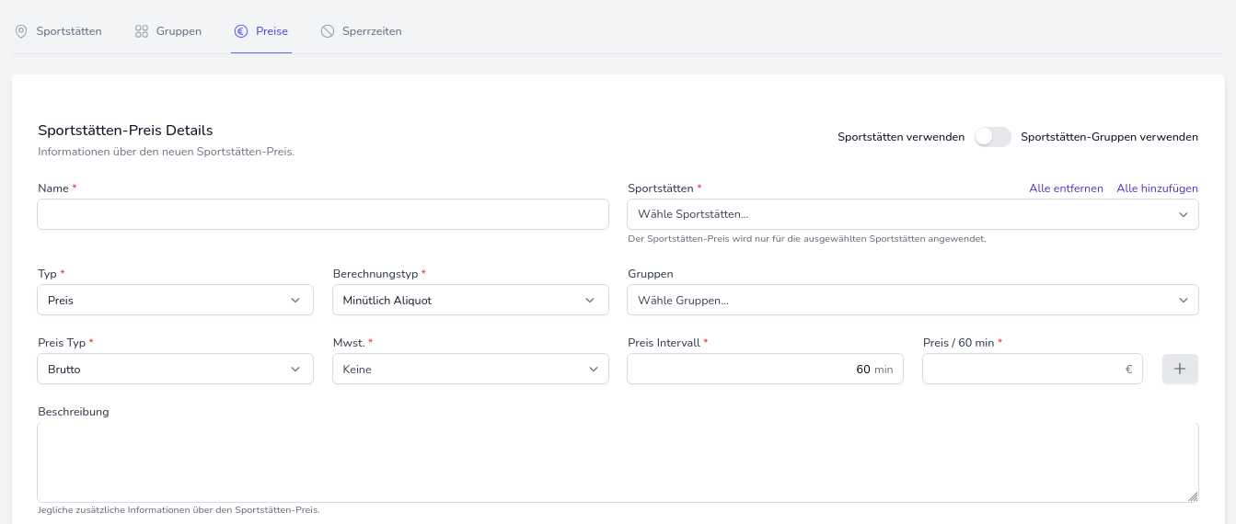
Task: Open the Preis Typ Brutto dropdown
Action: click(175, 369)
